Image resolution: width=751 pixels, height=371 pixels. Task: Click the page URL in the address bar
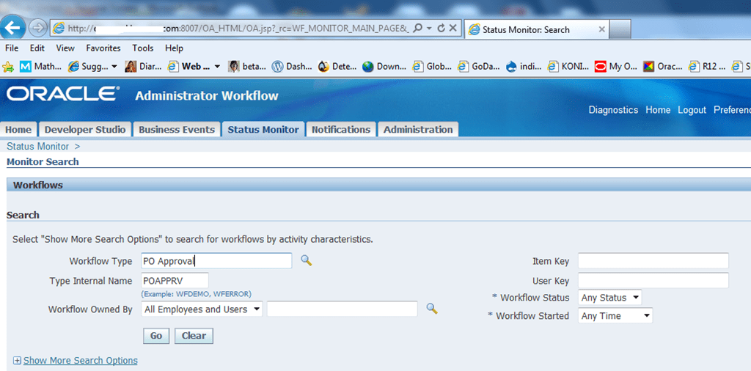click(x=238, y=29)
